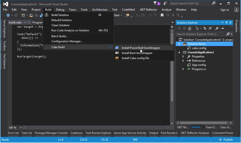Click the Build Solution icon in the menu

coord(47,15)
